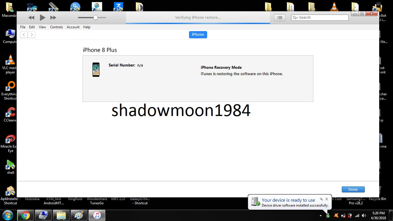Screen dimensions: 393x221
Task: Click the play button in iTunes
Action: [42, 18]
